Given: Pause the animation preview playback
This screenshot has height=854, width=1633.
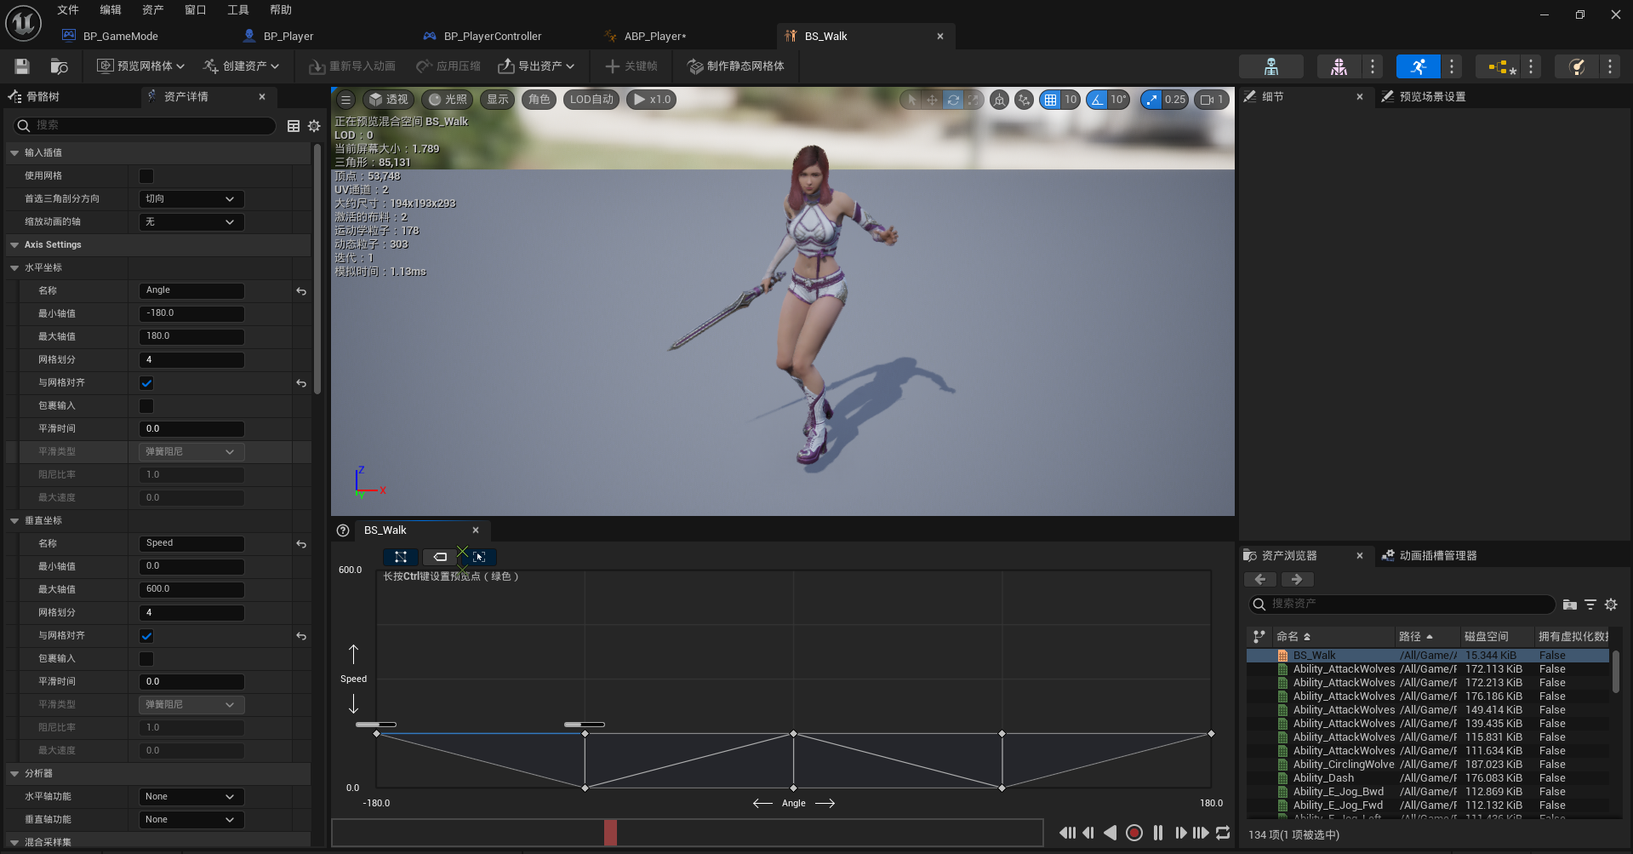Looking at the screenshot, I should (x=1158, y=833).
